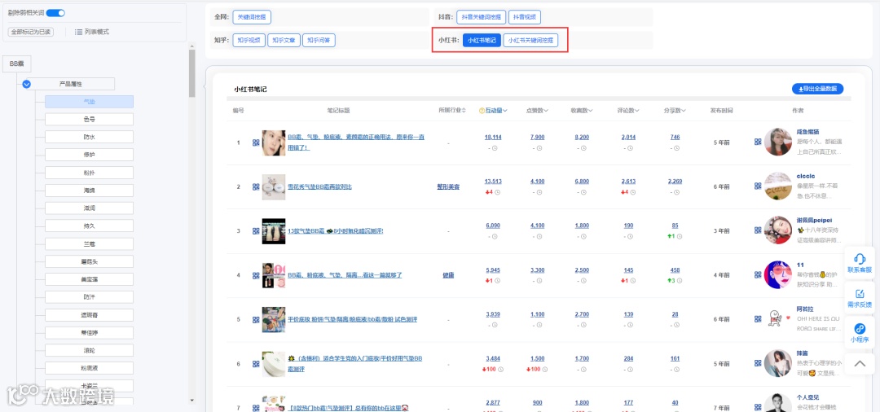The height and width of the screenshot is (412, 880).
Task: Open the 抖音视频 tab
Action: coord(525,17)
